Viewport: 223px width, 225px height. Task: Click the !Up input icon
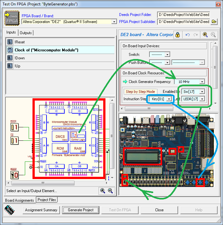click(x=10, y=66)
